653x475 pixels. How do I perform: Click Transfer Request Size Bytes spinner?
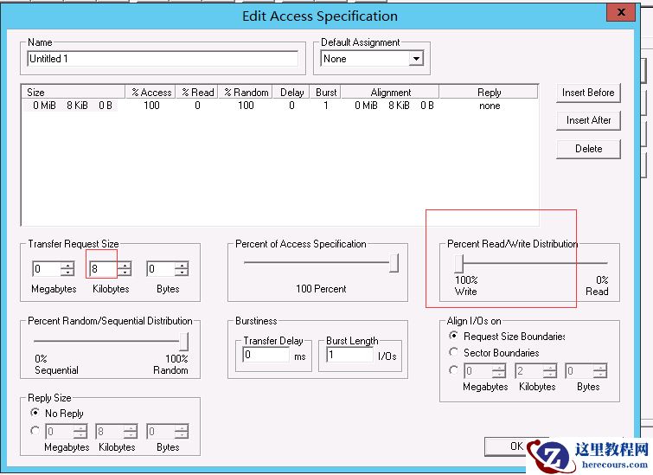[x=182, y=269]
